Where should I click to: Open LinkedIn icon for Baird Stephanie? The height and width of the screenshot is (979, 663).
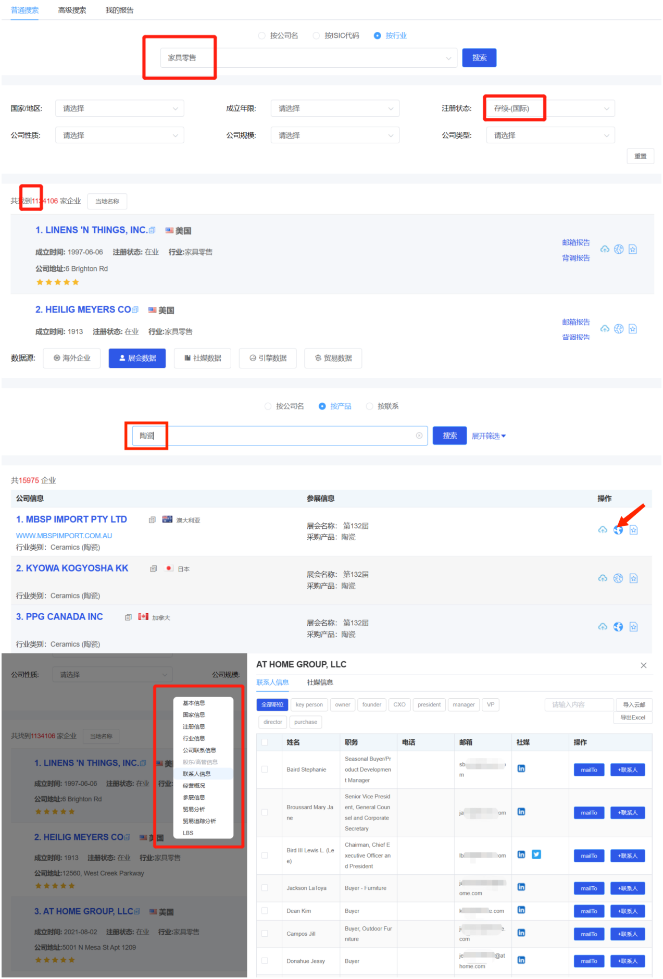click(521, 769)
